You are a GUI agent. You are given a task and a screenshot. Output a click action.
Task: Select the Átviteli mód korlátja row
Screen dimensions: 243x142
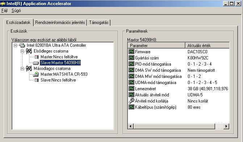click(179, 101)
